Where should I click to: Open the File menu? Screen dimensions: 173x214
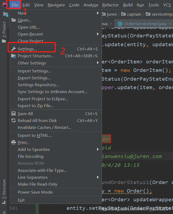click(15, 5)
